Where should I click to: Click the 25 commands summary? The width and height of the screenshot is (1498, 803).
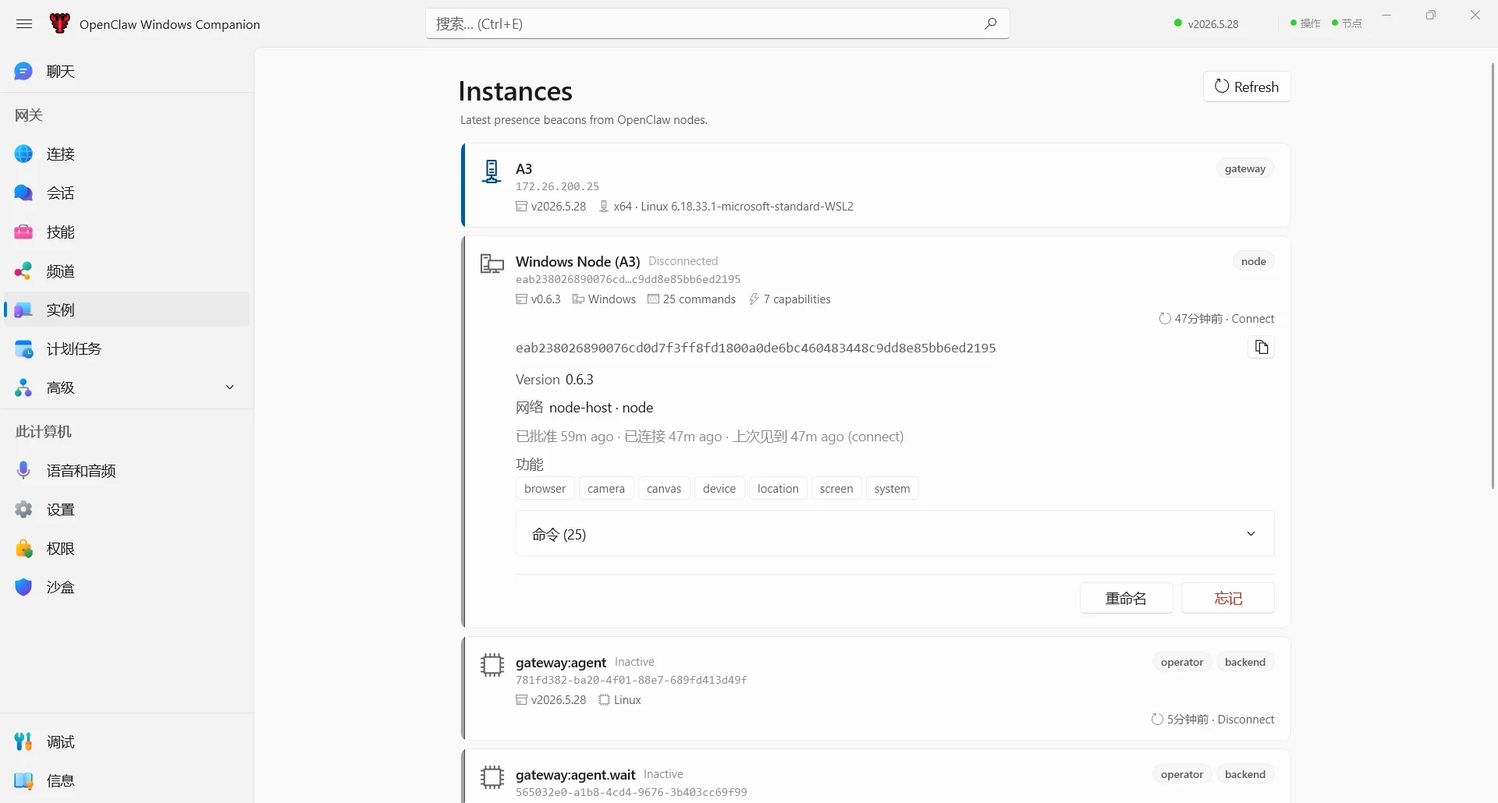pyautogui.click(x=692, y=299)
